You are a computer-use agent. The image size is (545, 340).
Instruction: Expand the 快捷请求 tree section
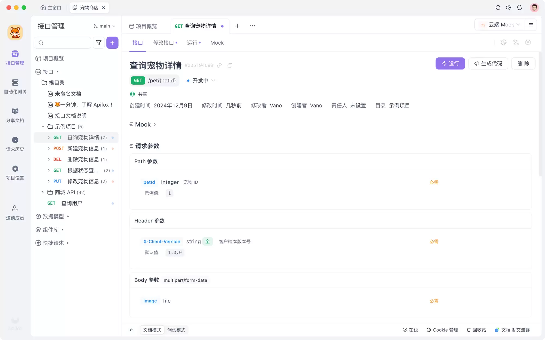click(68, 243)
